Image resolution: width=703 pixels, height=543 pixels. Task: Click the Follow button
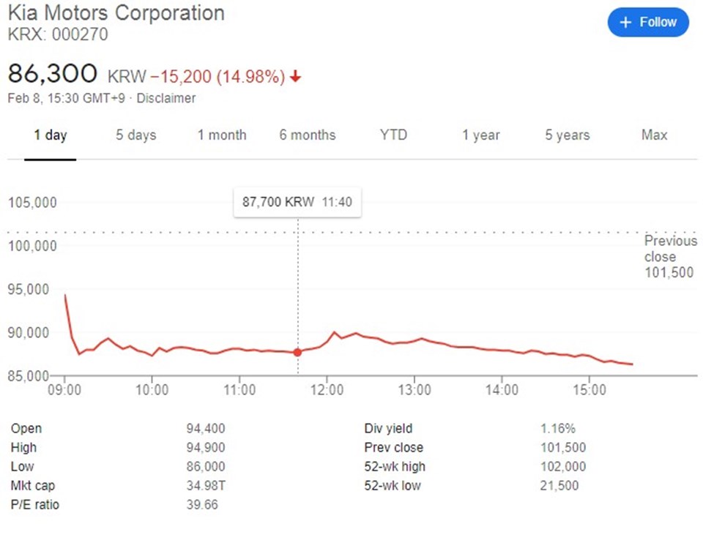pos(648,22)
